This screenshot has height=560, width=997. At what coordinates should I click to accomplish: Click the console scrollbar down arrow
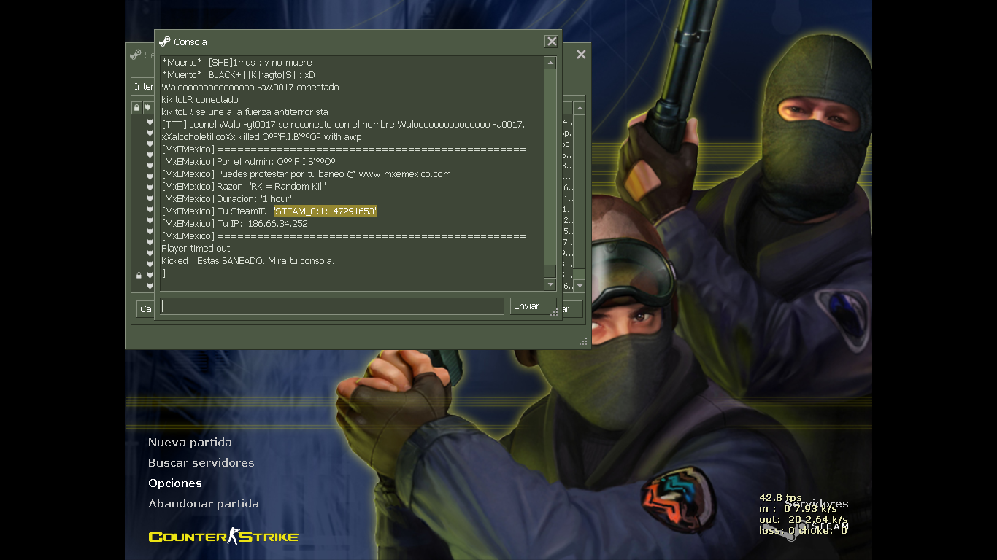click(x=550, y=285)
